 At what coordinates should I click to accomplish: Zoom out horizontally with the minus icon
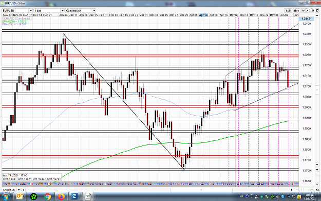(x=297, y=190)
